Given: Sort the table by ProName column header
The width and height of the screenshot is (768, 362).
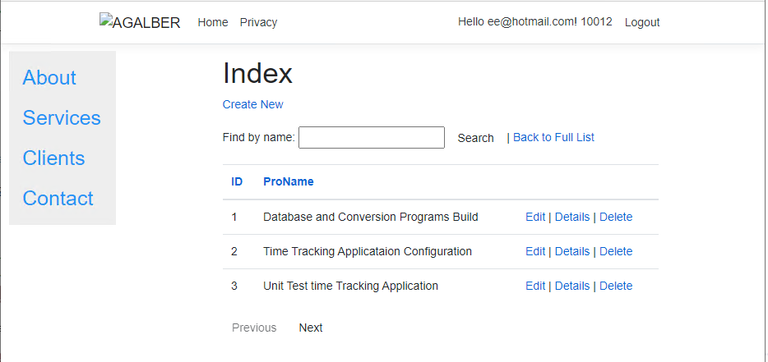Looking at the screenshot, I should 288,181.
